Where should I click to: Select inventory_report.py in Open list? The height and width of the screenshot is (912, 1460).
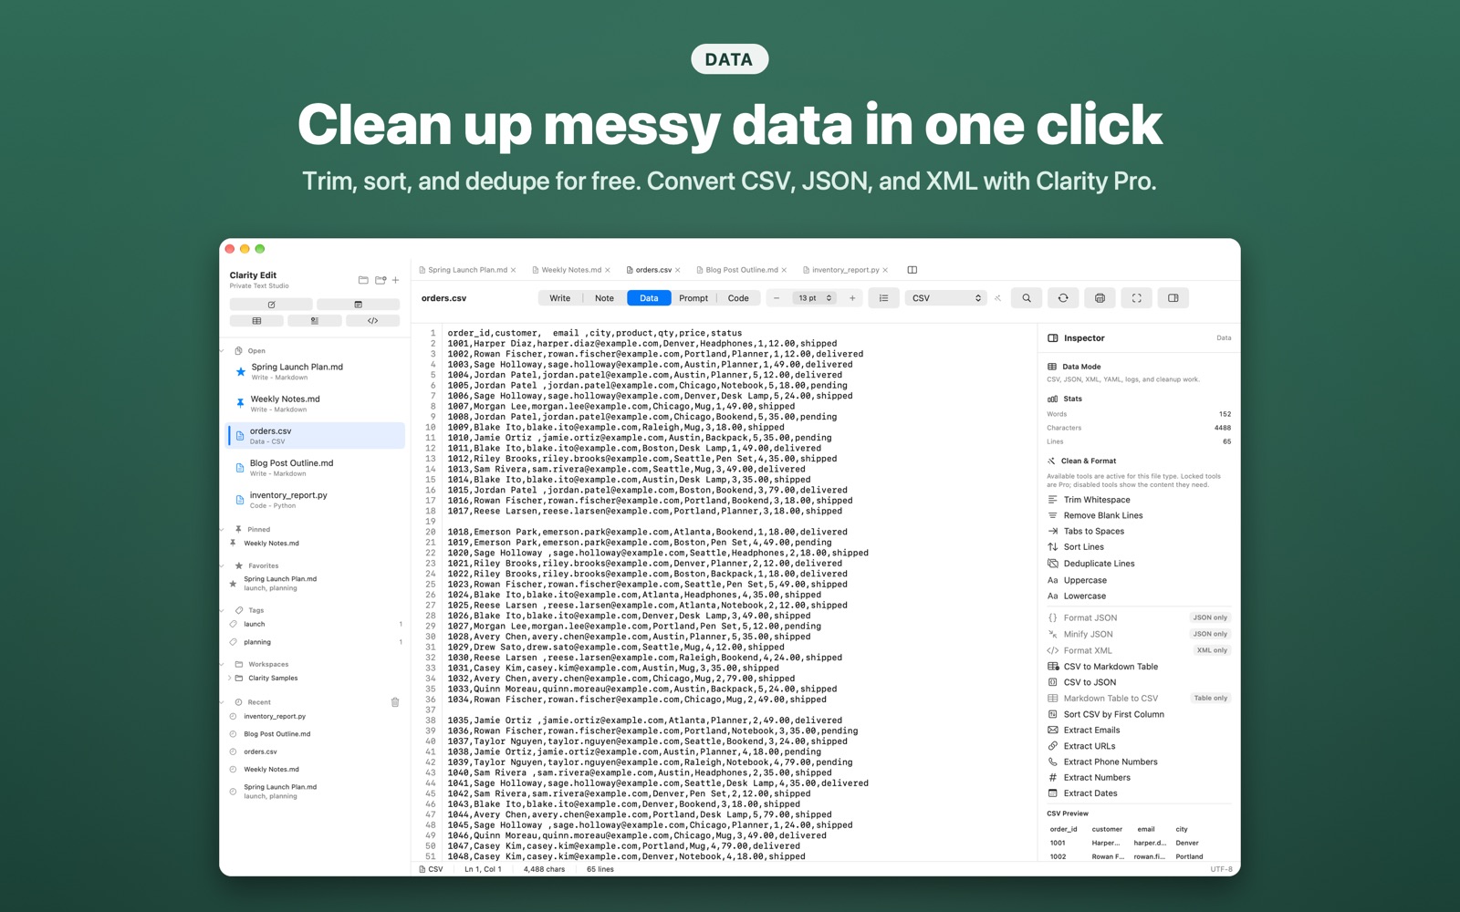[316, 500]
